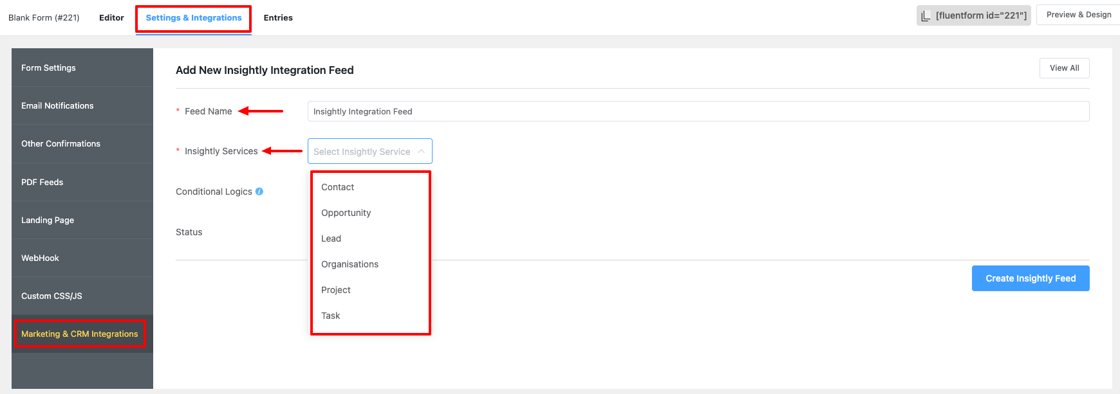Open Form Settings in the sidebar
1120x394 pixels.
(x=82, y=67)
